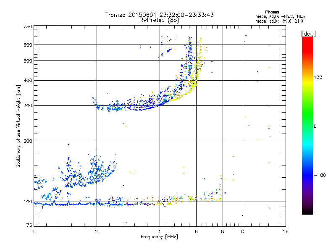Click the subtitle 'RwPretec (8p)'

tap(160, 20)
